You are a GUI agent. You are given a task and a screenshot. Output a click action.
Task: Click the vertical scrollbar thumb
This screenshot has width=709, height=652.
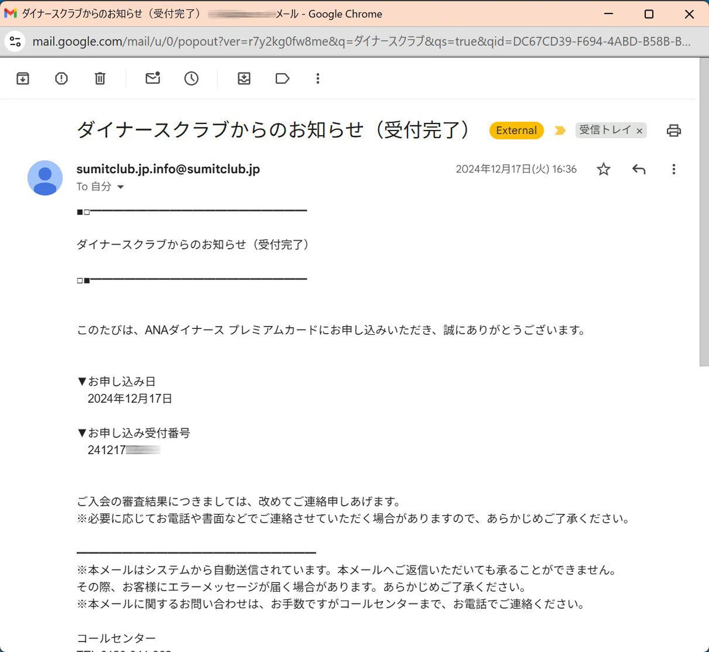click(x=704, y=213)
